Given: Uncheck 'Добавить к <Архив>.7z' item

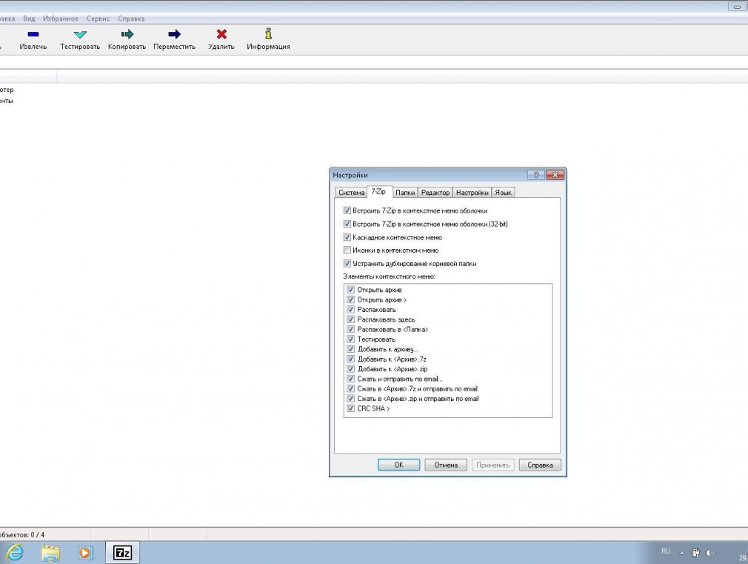Looking at the screenshot, I should pyautogui.click(x=350, y=359).
